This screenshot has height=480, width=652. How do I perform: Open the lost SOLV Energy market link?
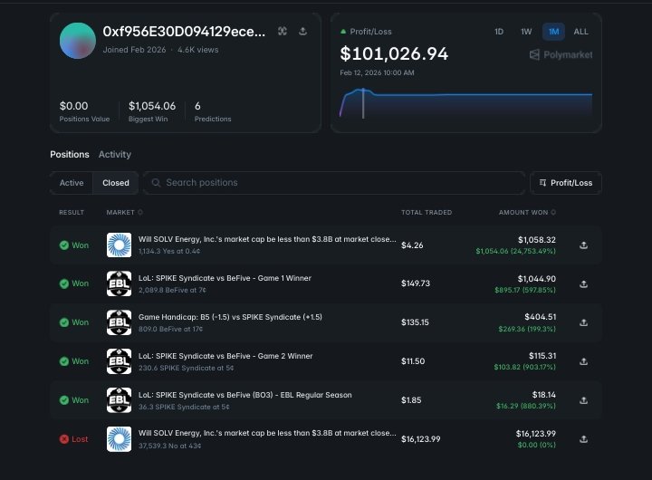point(267,433)
